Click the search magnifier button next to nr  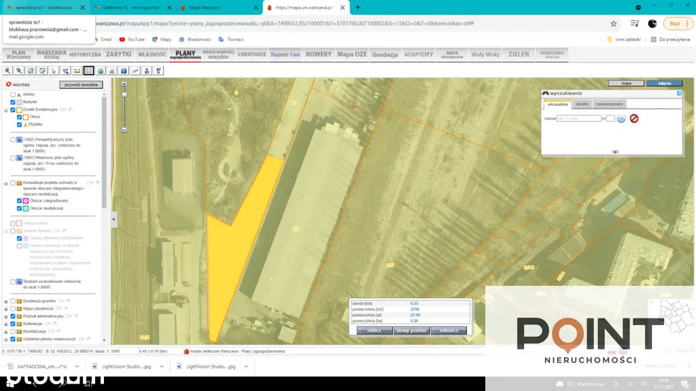coord(621,118)
